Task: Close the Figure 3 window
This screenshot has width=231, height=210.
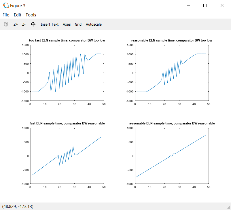Action: pos(222,5)
